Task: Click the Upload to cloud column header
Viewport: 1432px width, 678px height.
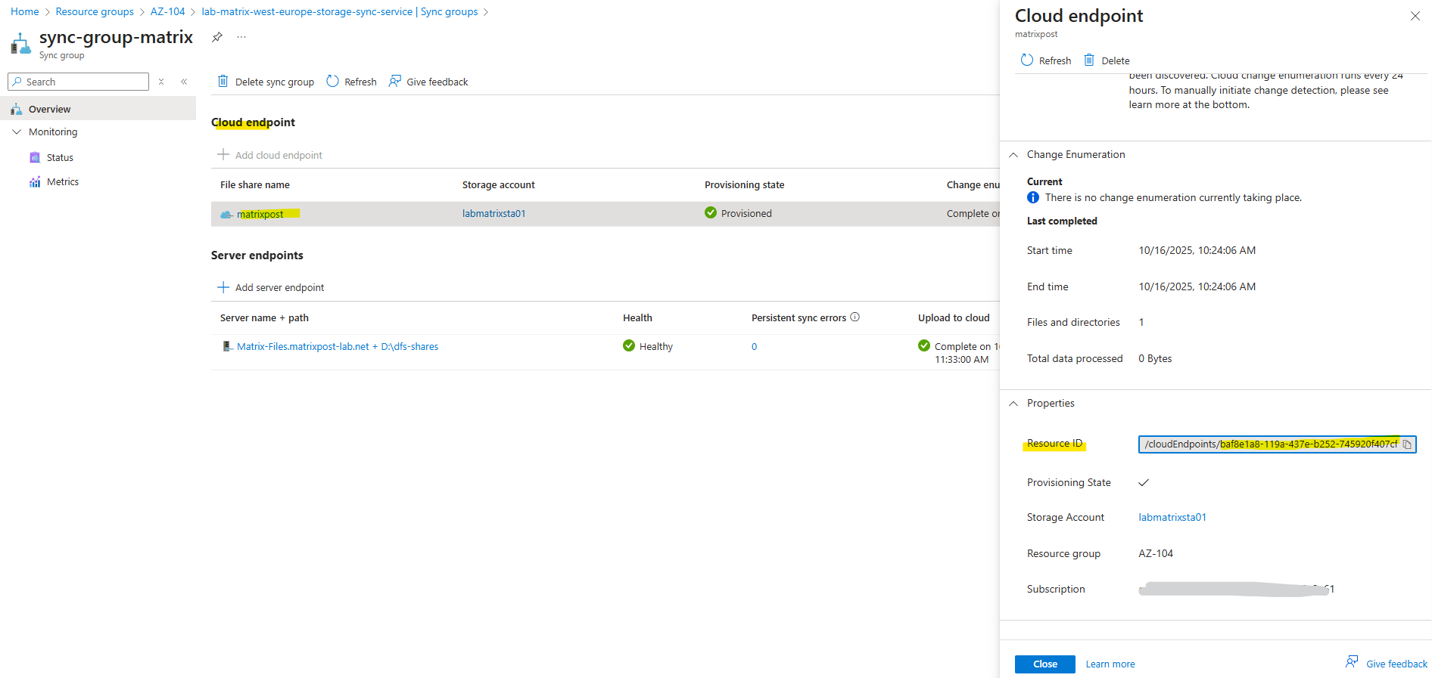Action: pyautogui.click(x=954, y=317)
